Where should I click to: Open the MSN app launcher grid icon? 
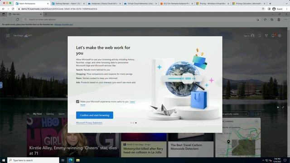[x=8, y=35]
